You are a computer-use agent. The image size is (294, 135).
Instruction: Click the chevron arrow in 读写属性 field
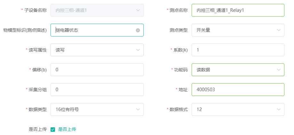point(138,50)
